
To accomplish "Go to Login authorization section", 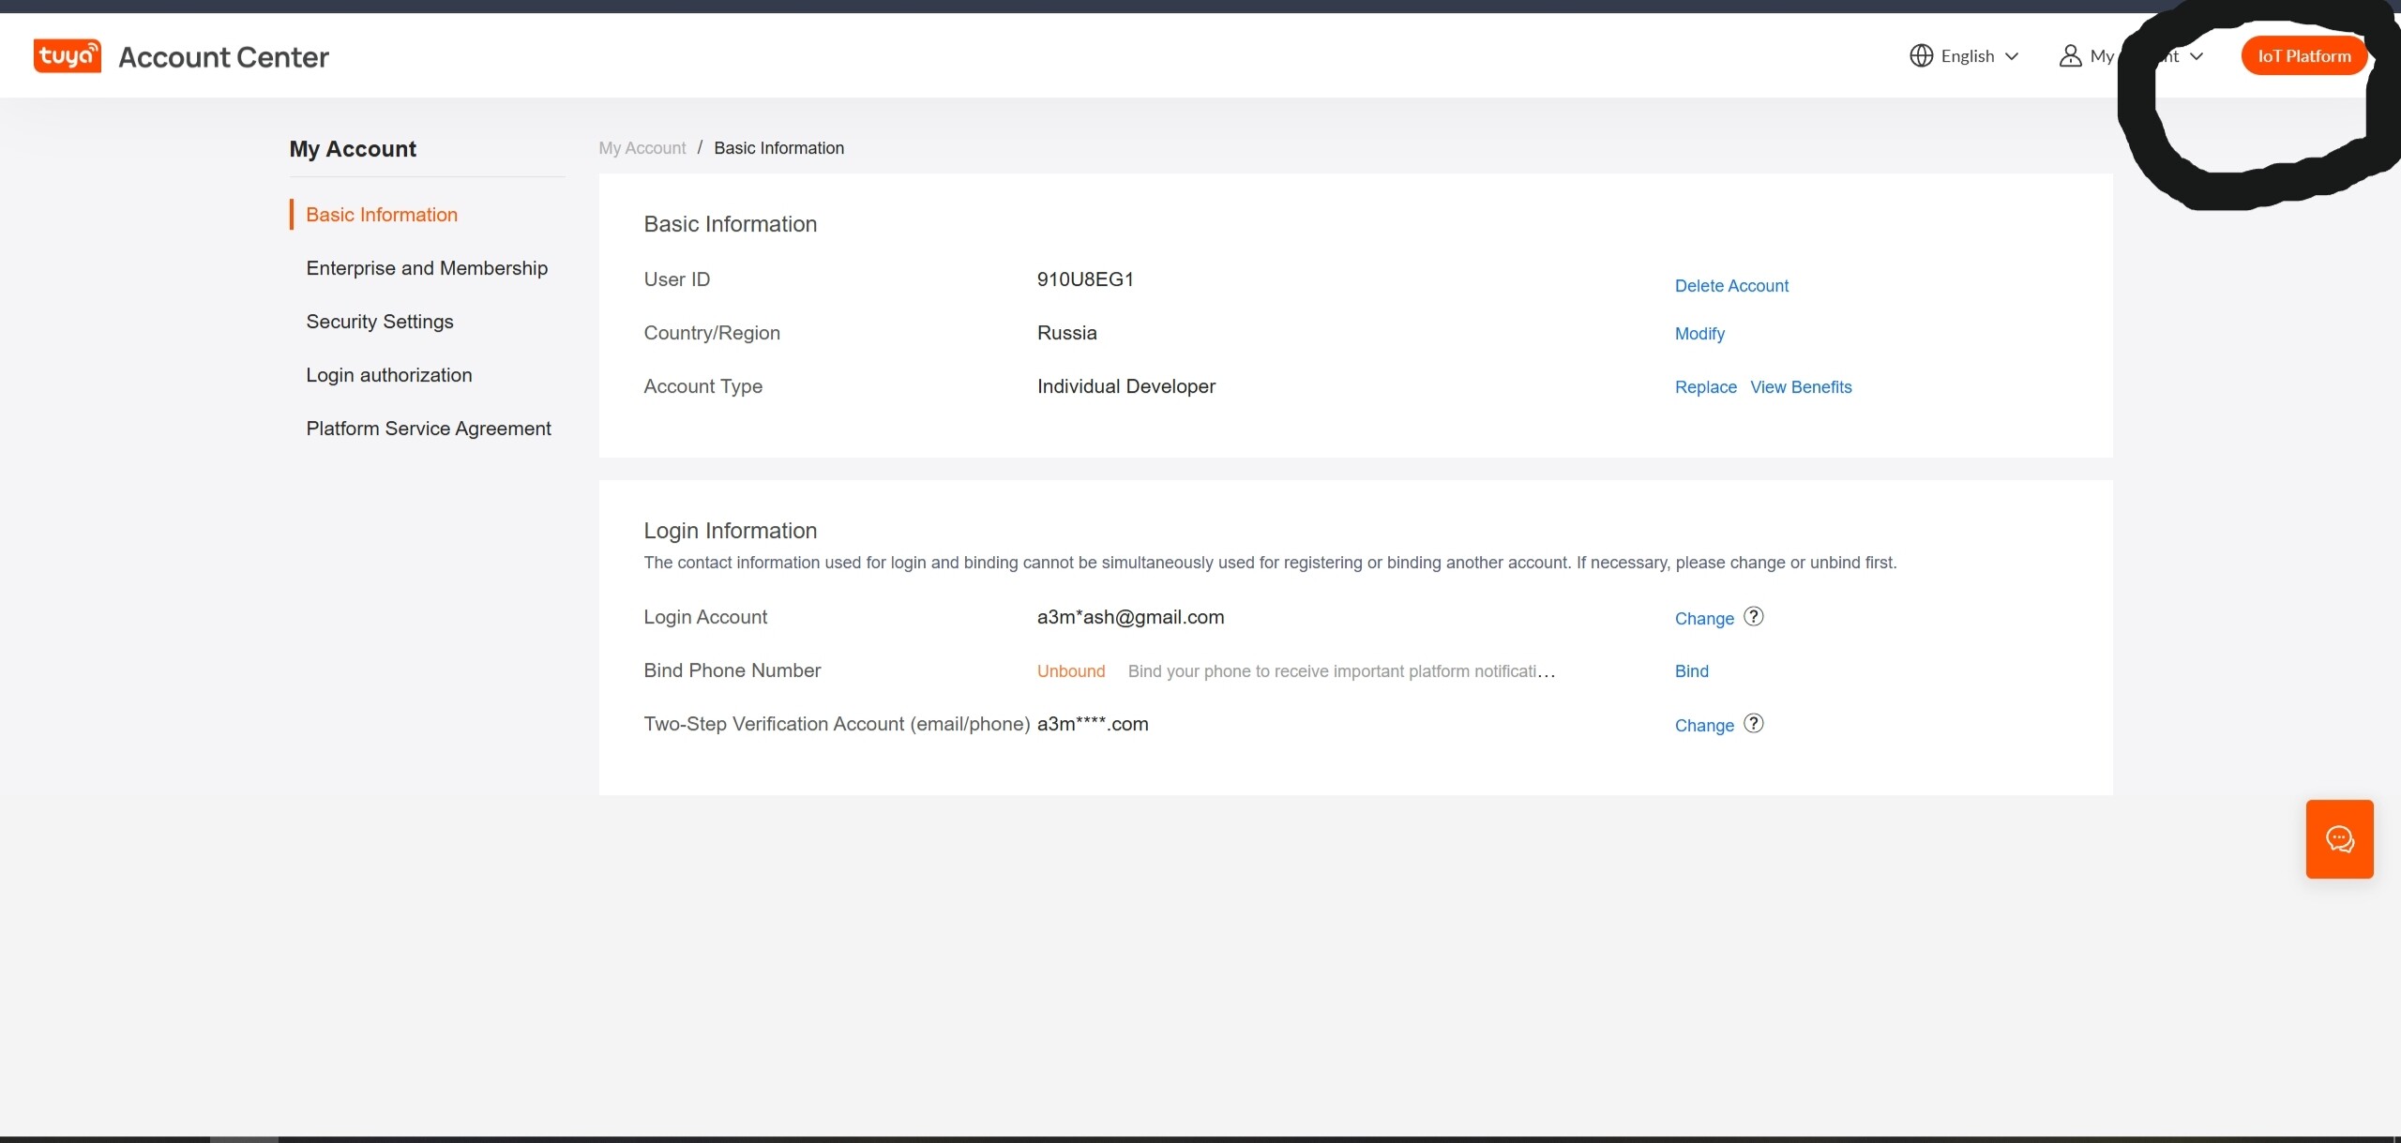I will (389, 375).
